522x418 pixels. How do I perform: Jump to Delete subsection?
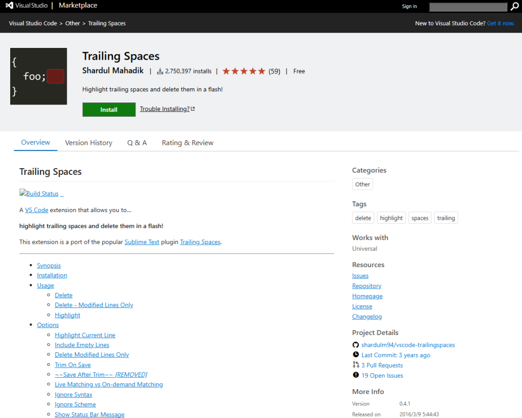pos(64,295)
